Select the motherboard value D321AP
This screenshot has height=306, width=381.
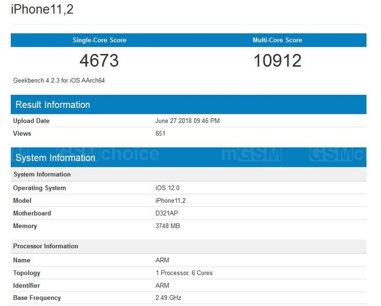pyautogui.click(x=167, y=213)
